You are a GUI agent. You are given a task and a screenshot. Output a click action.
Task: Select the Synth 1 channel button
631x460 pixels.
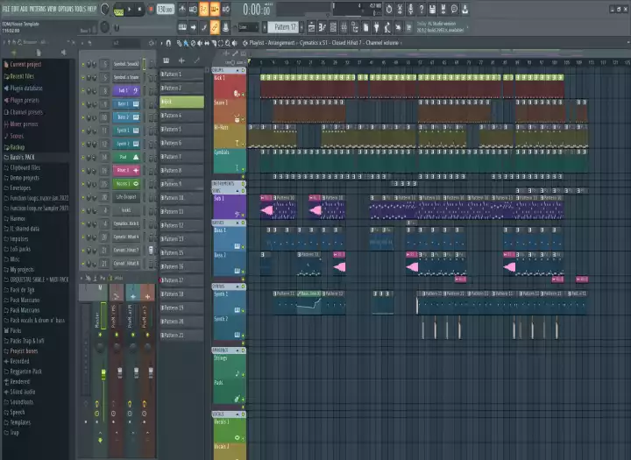pos(126,131)
